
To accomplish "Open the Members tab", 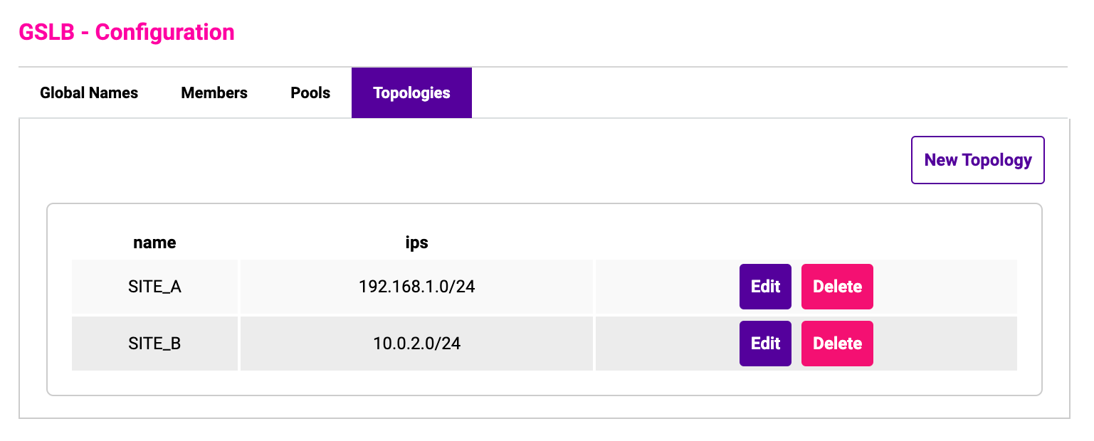I will [214, 93].
